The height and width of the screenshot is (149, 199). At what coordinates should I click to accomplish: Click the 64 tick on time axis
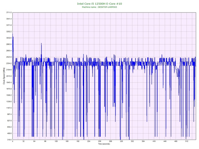(34, 141)
